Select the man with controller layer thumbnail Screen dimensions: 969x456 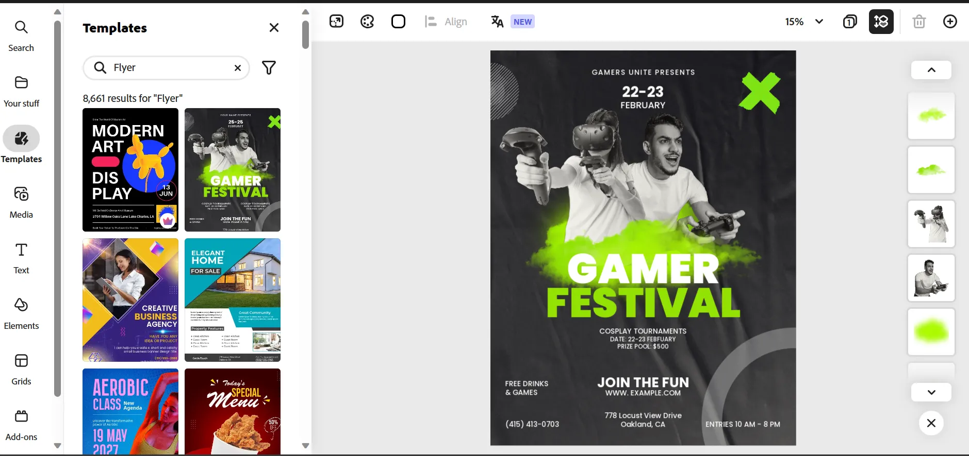click(x=931, y=278)
